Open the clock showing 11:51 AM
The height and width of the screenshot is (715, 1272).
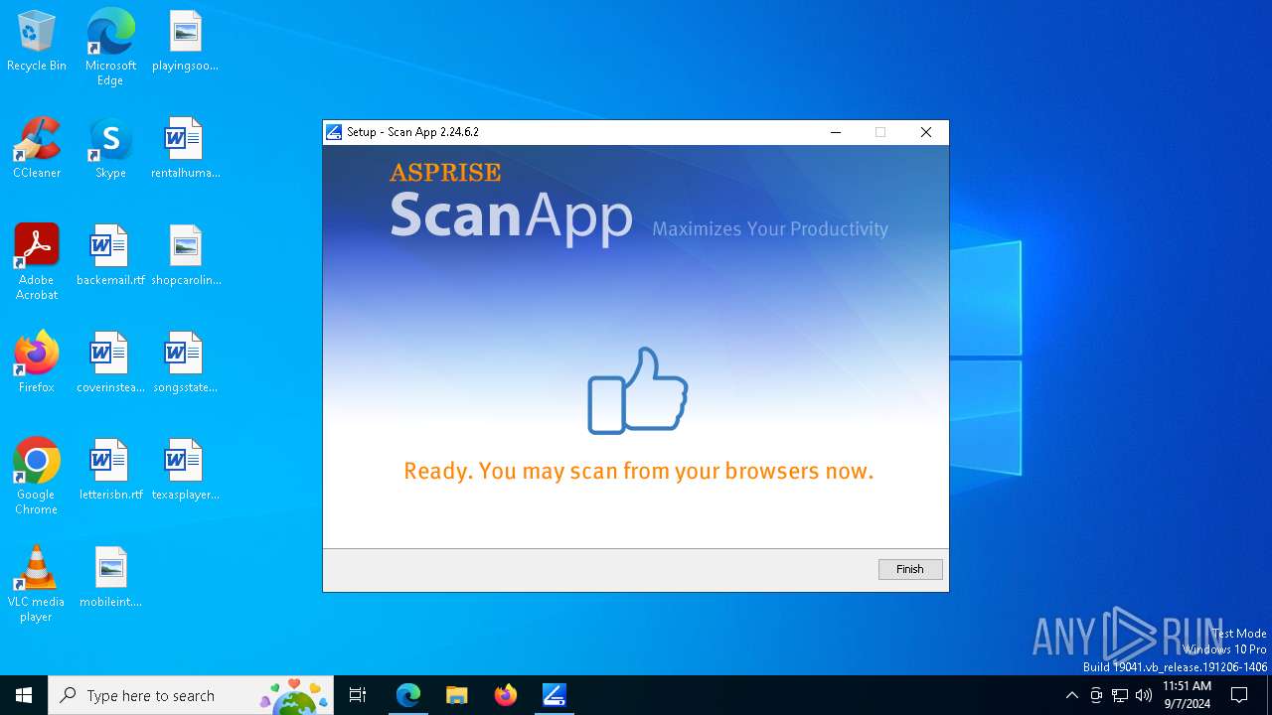[1187, 695]
